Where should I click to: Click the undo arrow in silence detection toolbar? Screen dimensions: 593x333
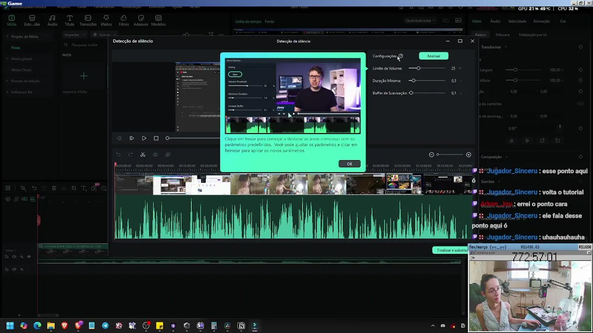[118, 154]
